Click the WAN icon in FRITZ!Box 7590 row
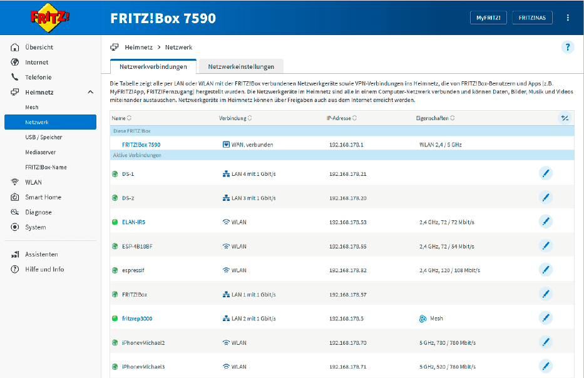Viewport: 584px width, 378px height. pos(226,145)
